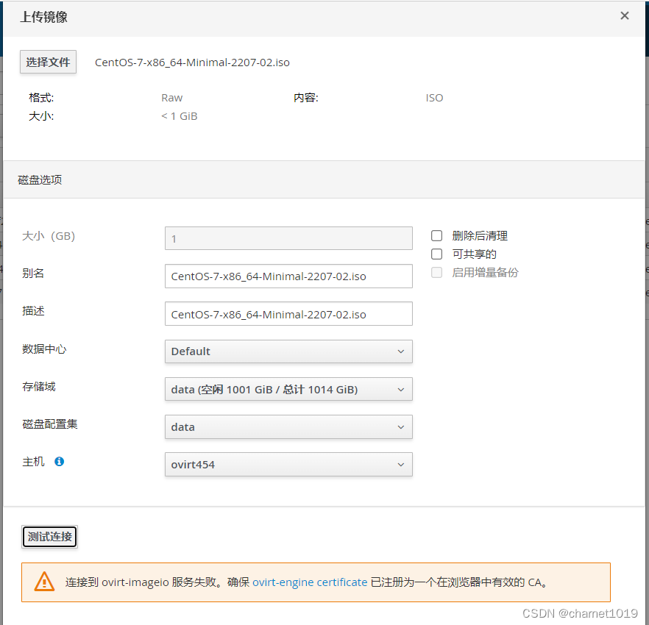Check the 启用增量备份 checkbox
Viewport: 649px width, 625px height.
[x=436, y=272]
